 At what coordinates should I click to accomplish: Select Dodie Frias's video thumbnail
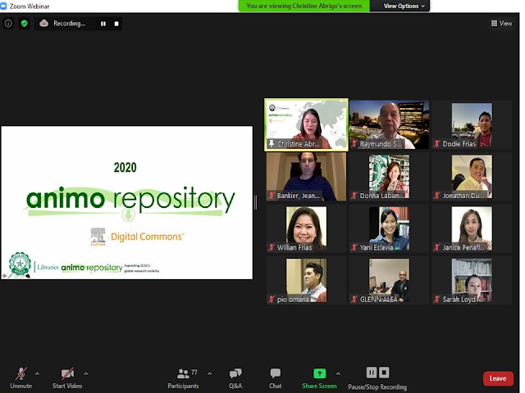472,124
